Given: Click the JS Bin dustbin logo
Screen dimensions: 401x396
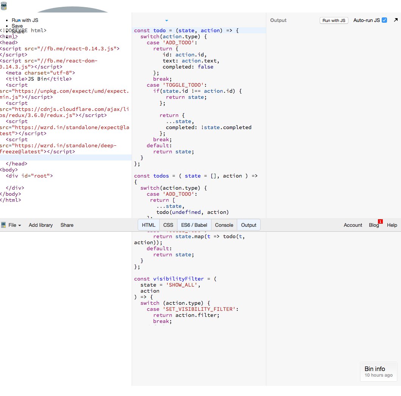Looking at the screenshot, I should coord(4,6).
